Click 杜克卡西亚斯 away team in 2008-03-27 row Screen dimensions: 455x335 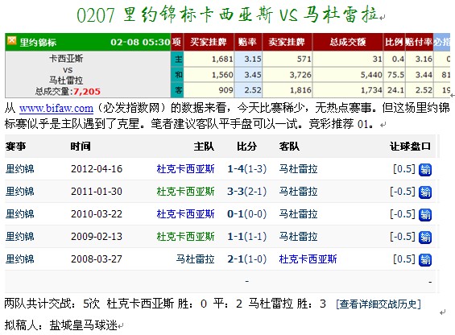308,258
